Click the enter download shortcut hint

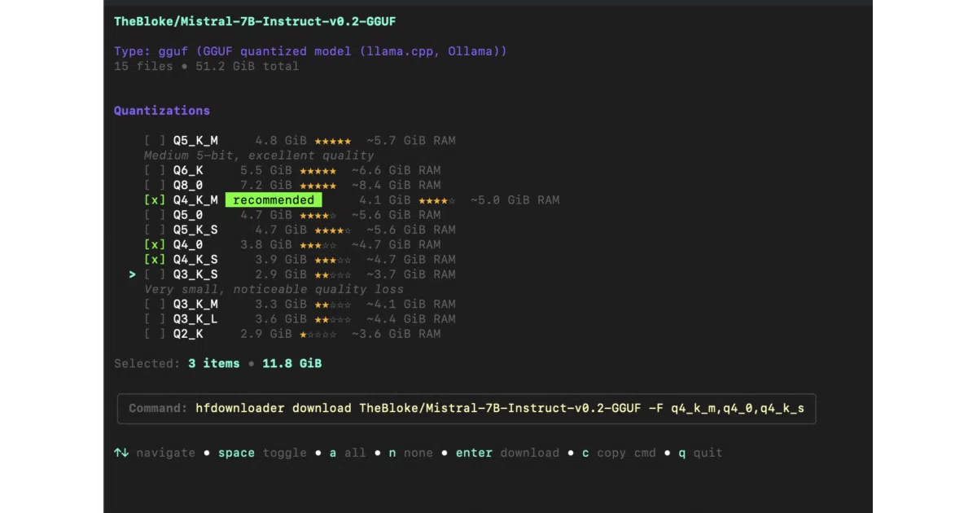[507, 453]
